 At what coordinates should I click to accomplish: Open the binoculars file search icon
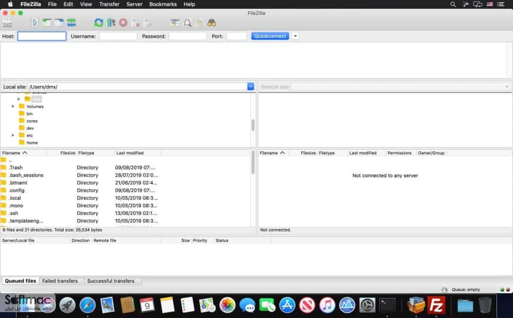(x=212, y=22)
